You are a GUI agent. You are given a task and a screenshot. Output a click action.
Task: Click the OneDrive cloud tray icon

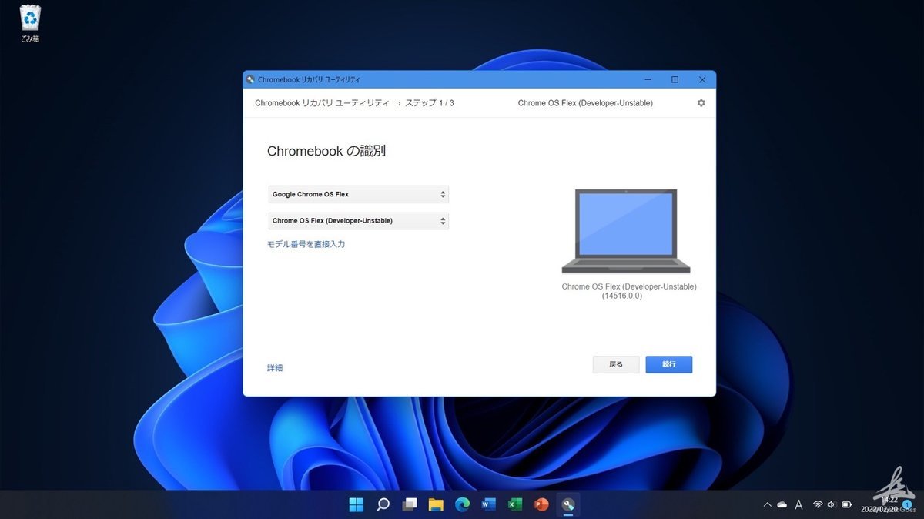click(782, 505)
